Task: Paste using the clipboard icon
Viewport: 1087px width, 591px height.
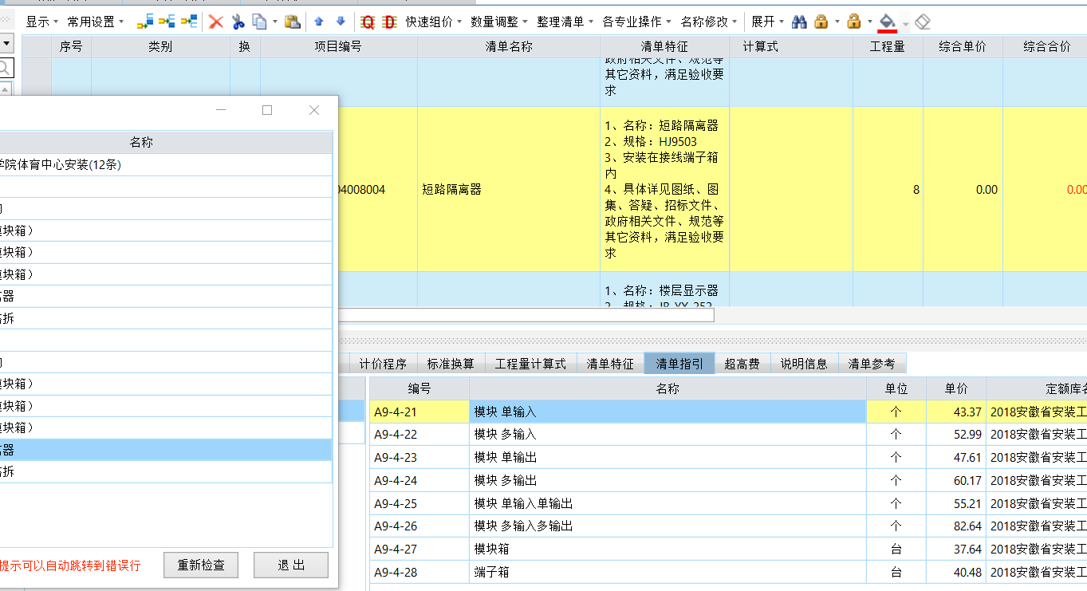Action: (292, 22)
